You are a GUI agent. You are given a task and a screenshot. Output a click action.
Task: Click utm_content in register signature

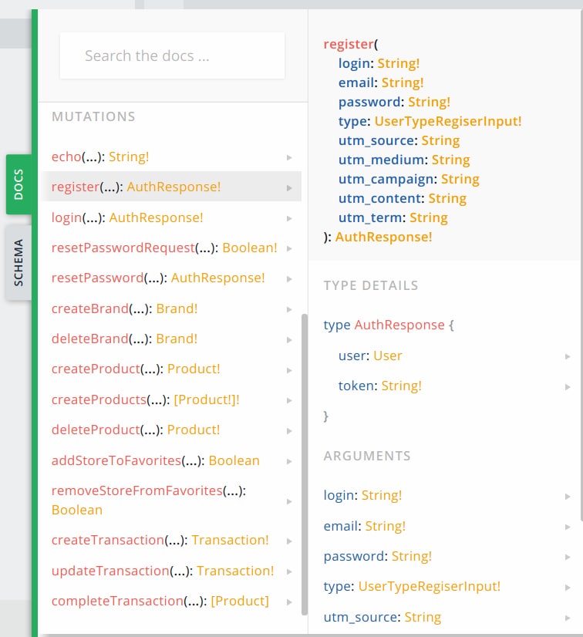pyautogui.click(x=379, y=198)
